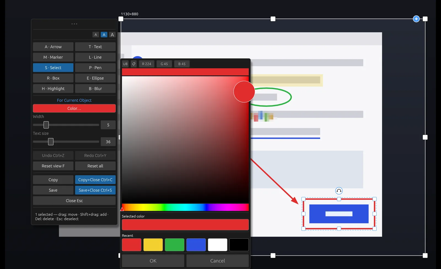This screenshot has height=269, width=441.
Task: Pick the green recent color swatch
Action: [x=175, y=245]
